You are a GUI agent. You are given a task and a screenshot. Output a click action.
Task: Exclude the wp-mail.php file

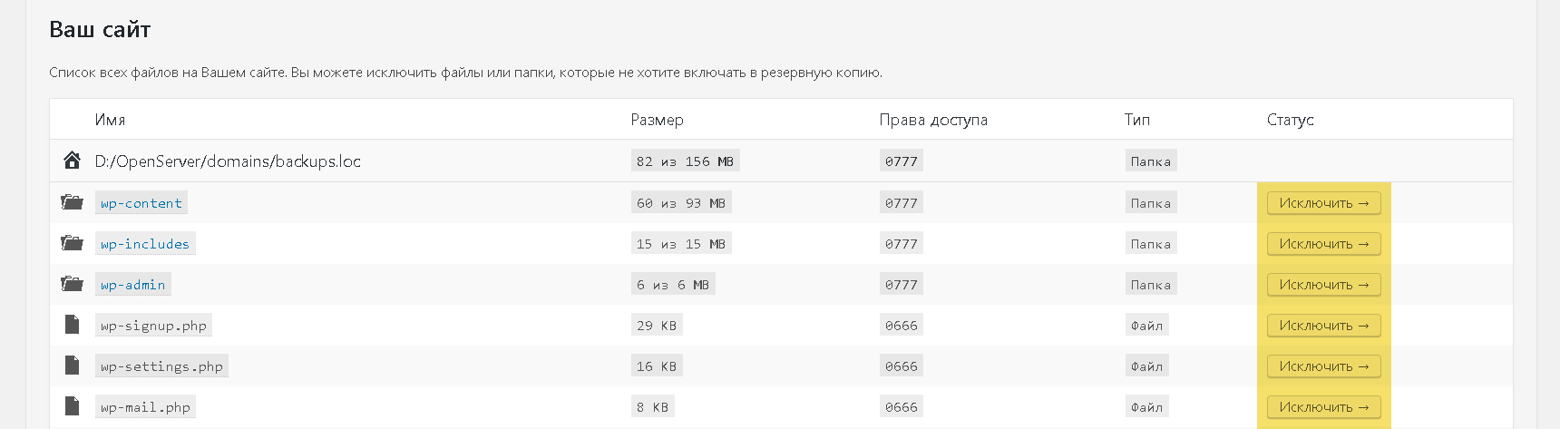click(x=1323, y=407)
